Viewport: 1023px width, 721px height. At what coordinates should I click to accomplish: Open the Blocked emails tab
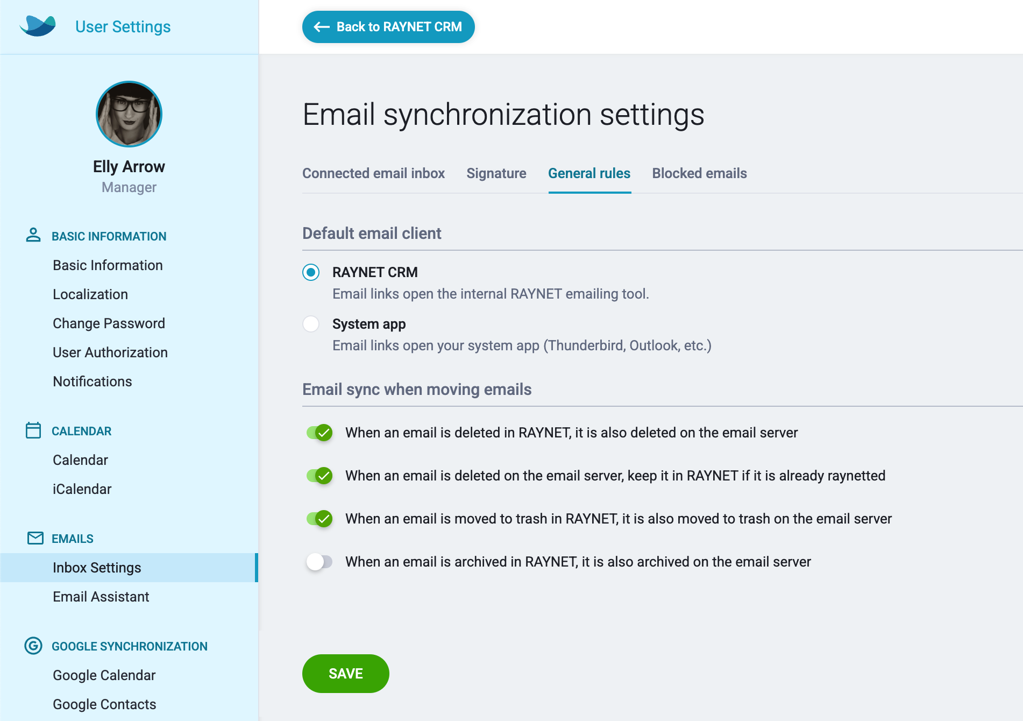699,173
